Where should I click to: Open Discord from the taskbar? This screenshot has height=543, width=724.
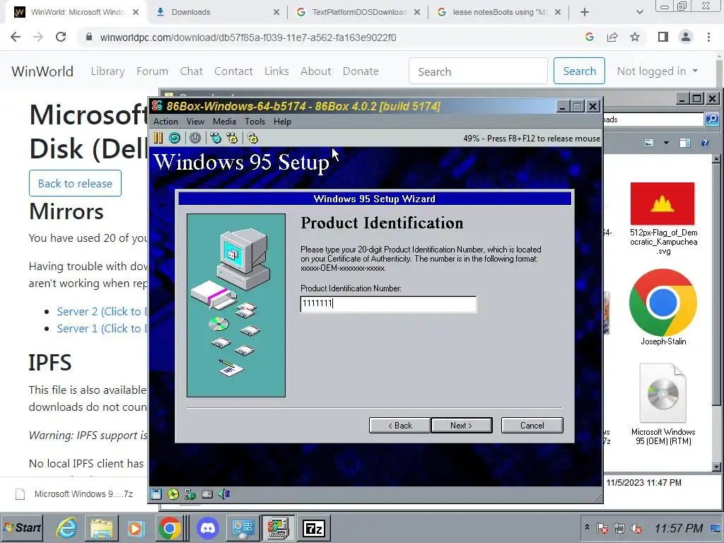coord(208,527)
